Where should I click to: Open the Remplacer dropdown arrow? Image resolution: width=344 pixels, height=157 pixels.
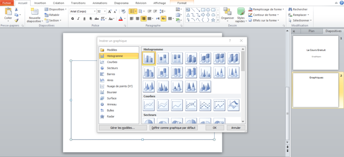pos(308,15)
